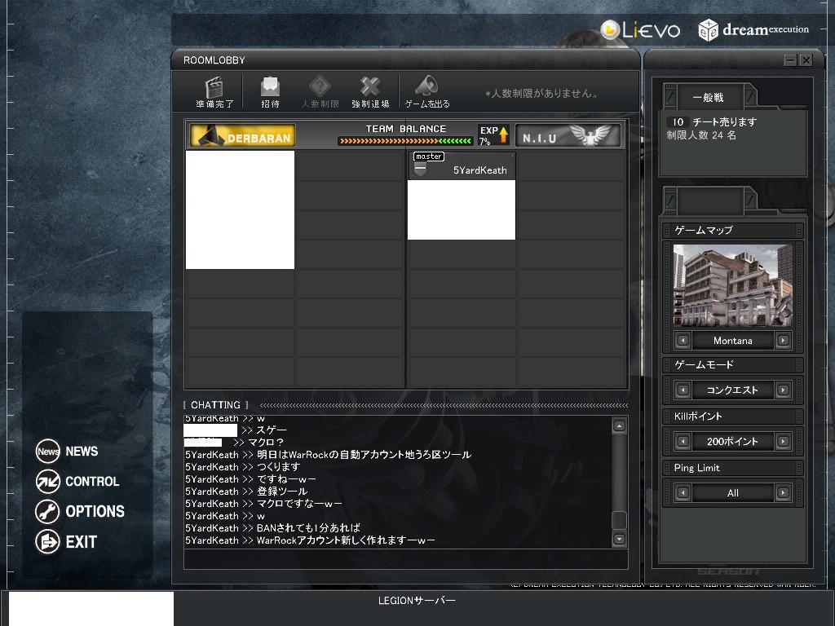Join the DERBARAN team
Viewport: 835px width, 626px height.
(242, 135)
